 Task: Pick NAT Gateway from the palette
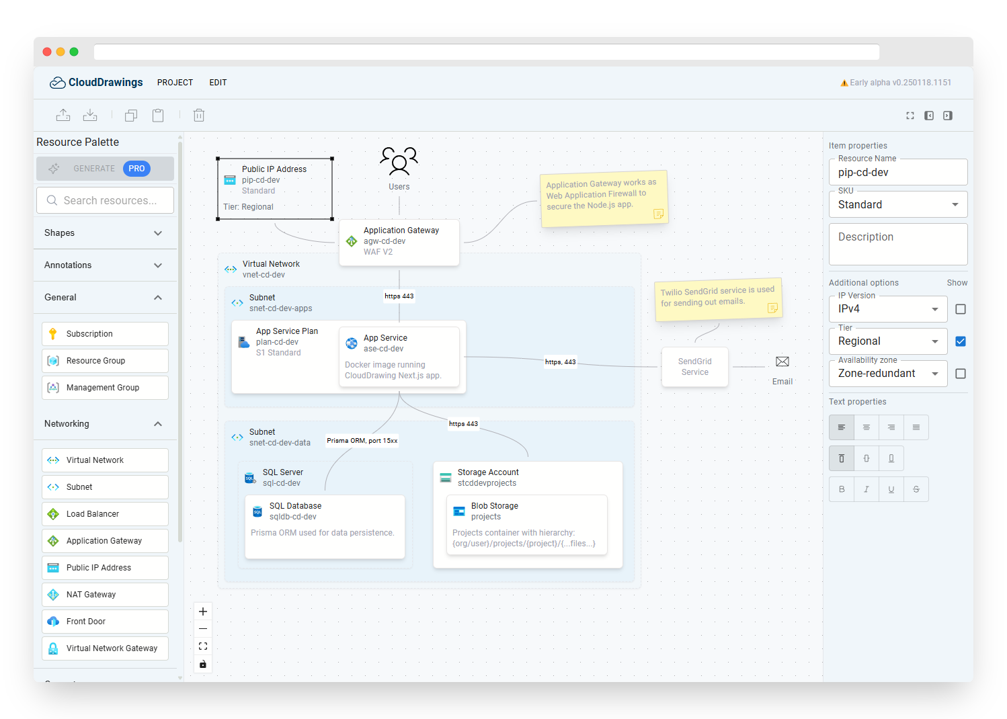(105, 595)
